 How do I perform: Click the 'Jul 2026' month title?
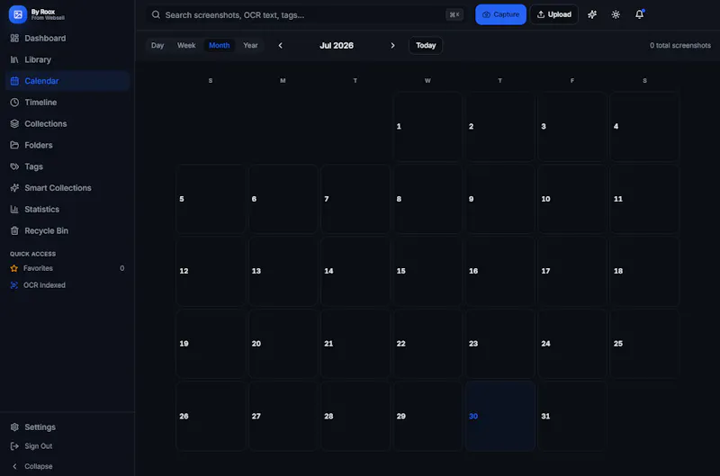(337, 46)
